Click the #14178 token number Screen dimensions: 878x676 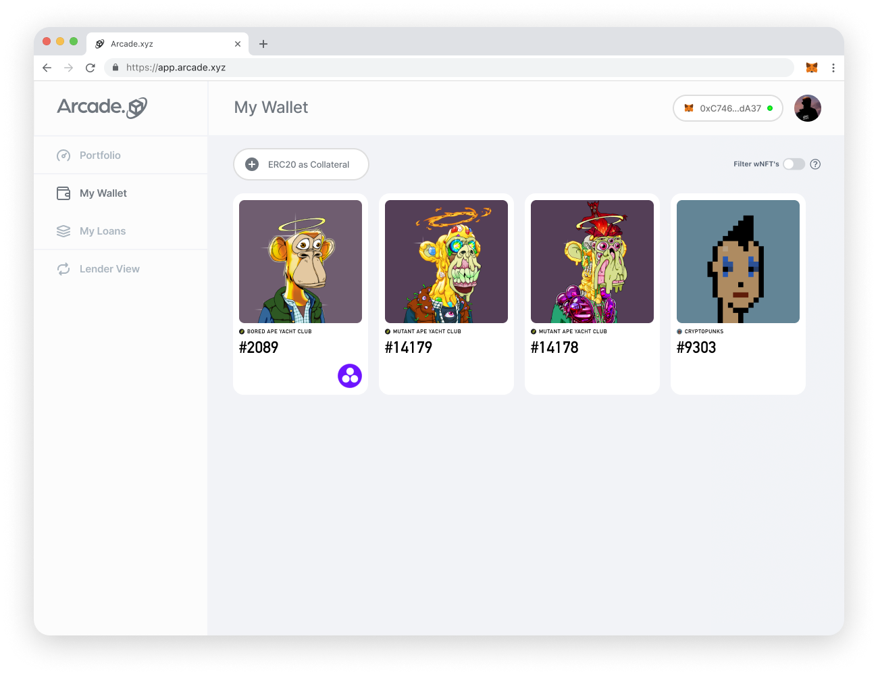554,347
